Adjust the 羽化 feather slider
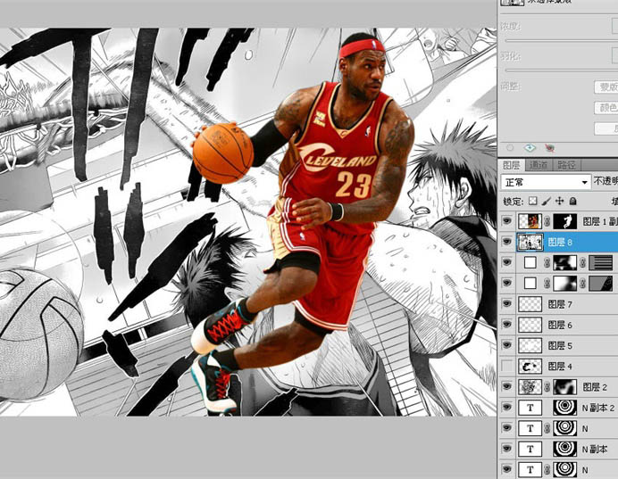The width and height of the screenshot is (618, 479). [x=562, y=70]
